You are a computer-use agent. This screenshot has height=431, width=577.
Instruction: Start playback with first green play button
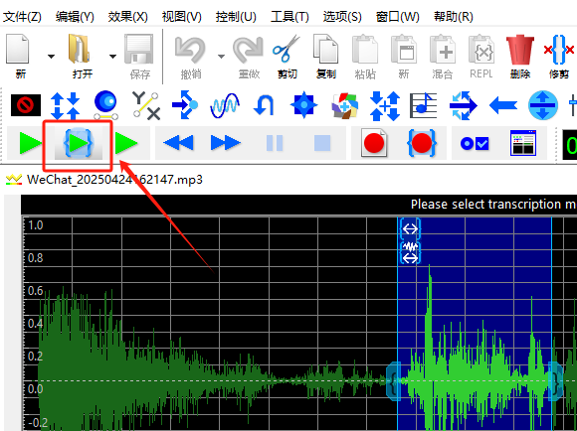tap(30, 143)
